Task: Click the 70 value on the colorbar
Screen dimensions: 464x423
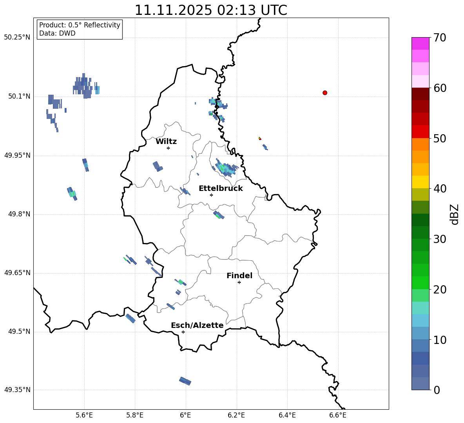Action: coord(440,38)
